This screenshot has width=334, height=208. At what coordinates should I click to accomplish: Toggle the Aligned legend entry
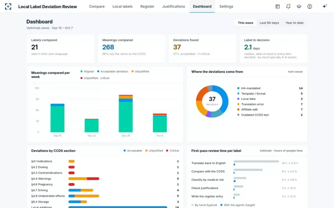click(x=87, y=71)
